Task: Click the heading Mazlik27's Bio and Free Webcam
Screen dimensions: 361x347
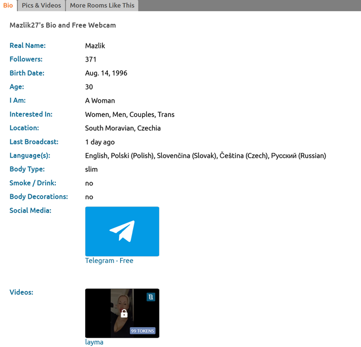Action: (63, 25)
